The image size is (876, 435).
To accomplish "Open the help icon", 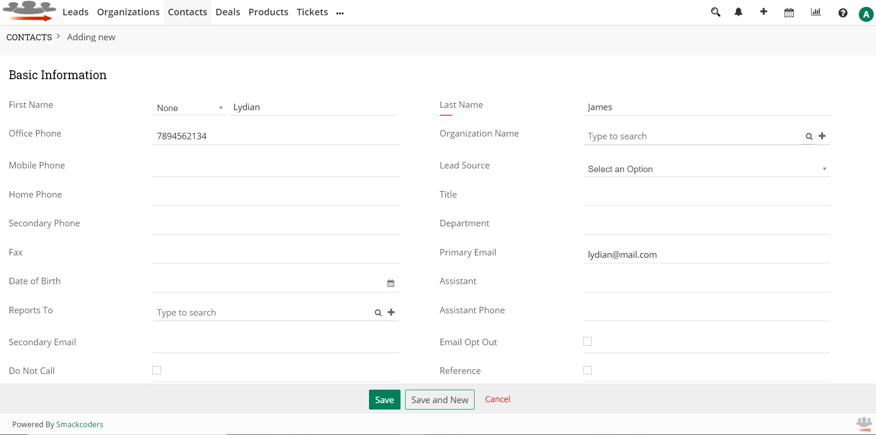I will (x=843, y=13).
